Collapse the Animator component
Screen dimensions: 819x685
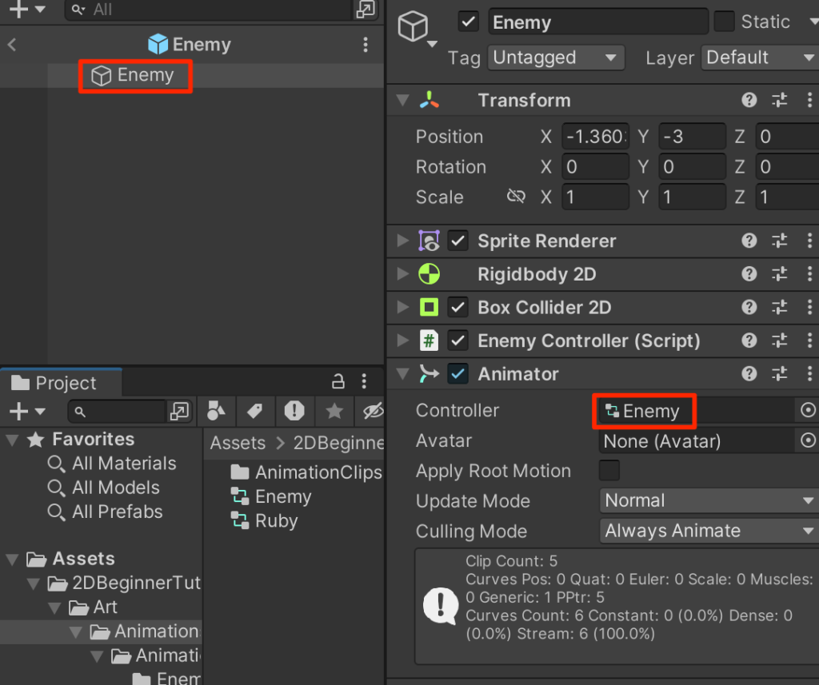click(402, 374)
